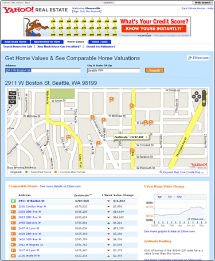215x261 pixels.
Task: Click the Help link at top right
Action: (x=210, y=9)
